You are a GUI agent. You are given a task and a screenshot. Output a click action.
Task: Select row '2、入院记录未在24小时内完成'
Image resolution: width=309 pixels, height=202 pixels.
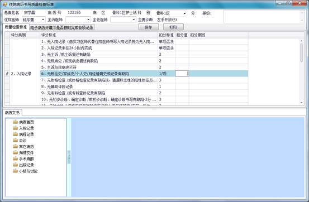tap(99, 48)
